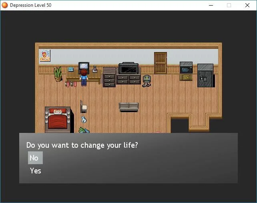Click the exercise machine next to the TV stand
Viewport: 257px width, 203px height.
tap(147, 81)
